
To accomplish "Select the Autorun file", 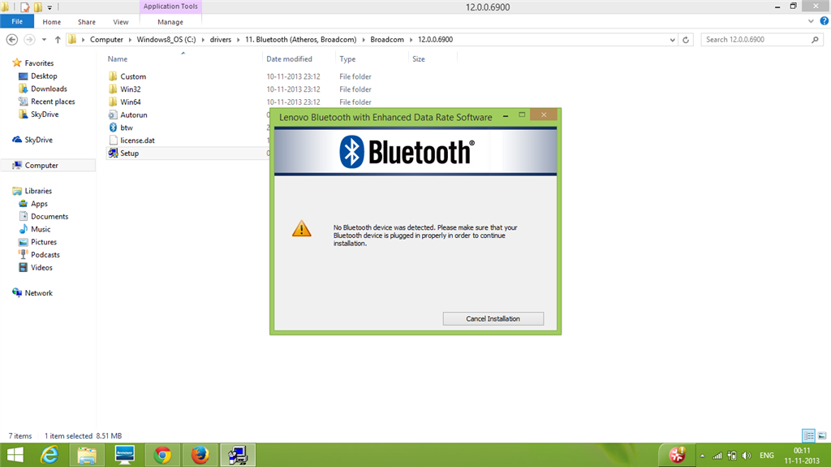I will [x=134, y=115].
